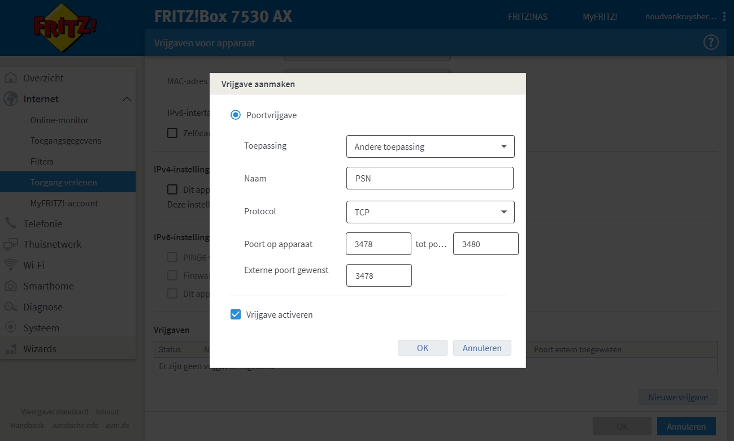Image resolution: width=734 pixels, height=441 pixels.
Task: Select the Overzicht home icon
Action: (12, 77)
